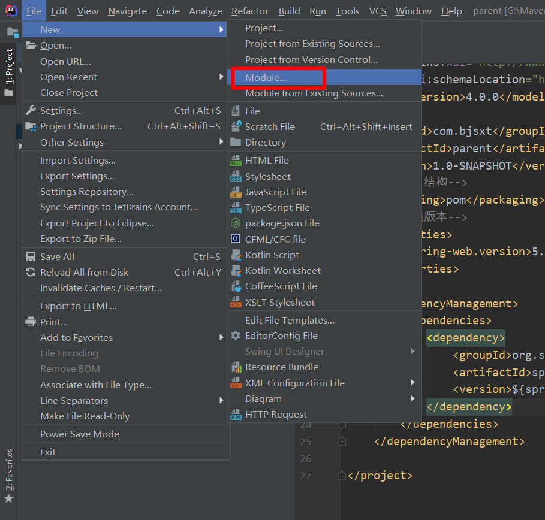Choose the Kotlin Script icon
The image size is (545, 520).
point(236,255)
